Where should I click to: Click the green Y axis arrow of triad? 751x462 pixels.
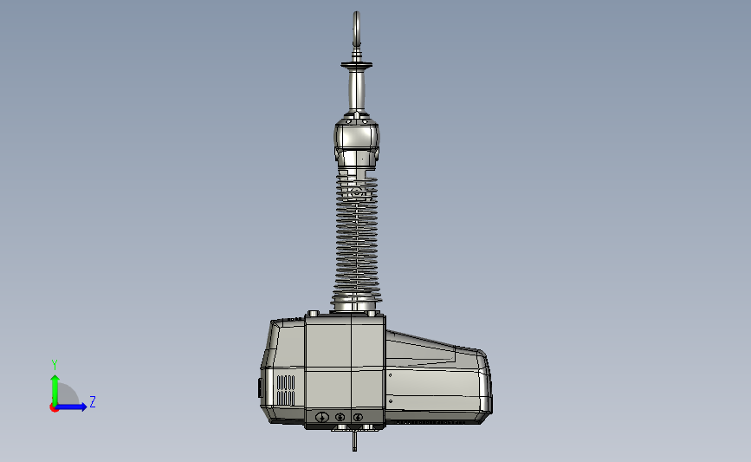click(x=55, y=389)
